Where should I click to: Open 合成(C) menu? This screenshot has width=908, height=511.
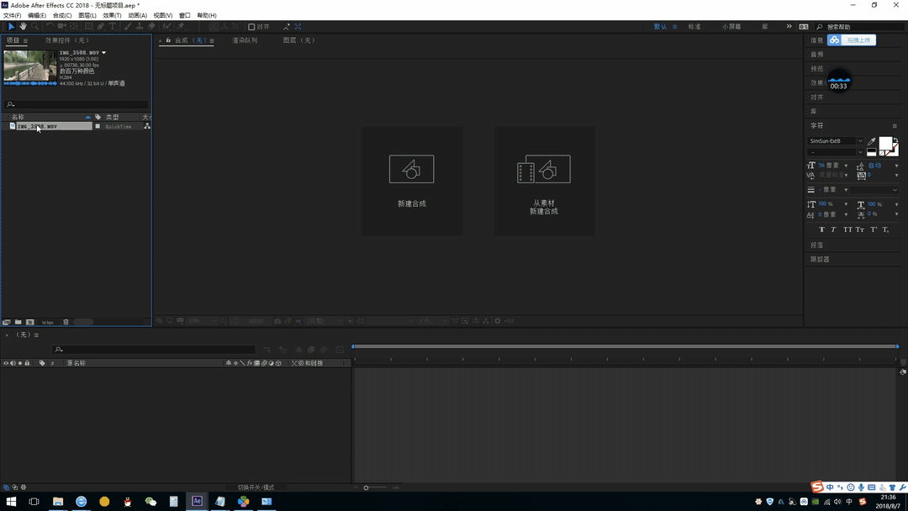(62, 16)
